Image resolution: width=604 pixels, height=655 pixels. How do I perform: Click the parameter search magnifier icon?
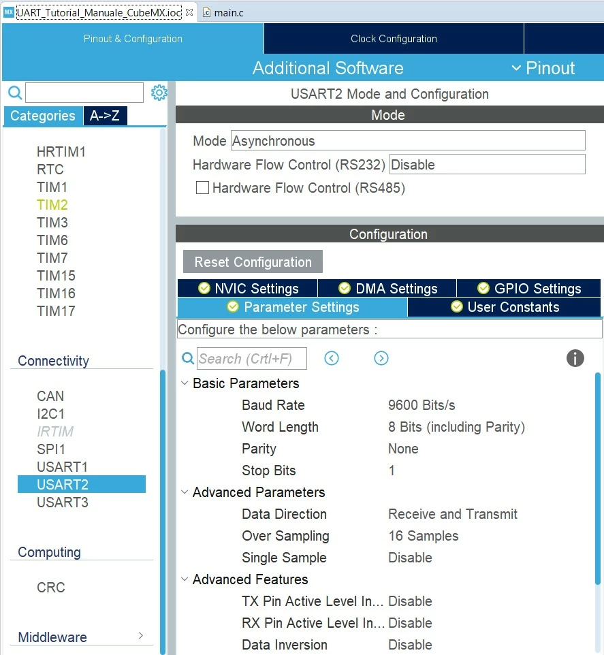point(187,358)
